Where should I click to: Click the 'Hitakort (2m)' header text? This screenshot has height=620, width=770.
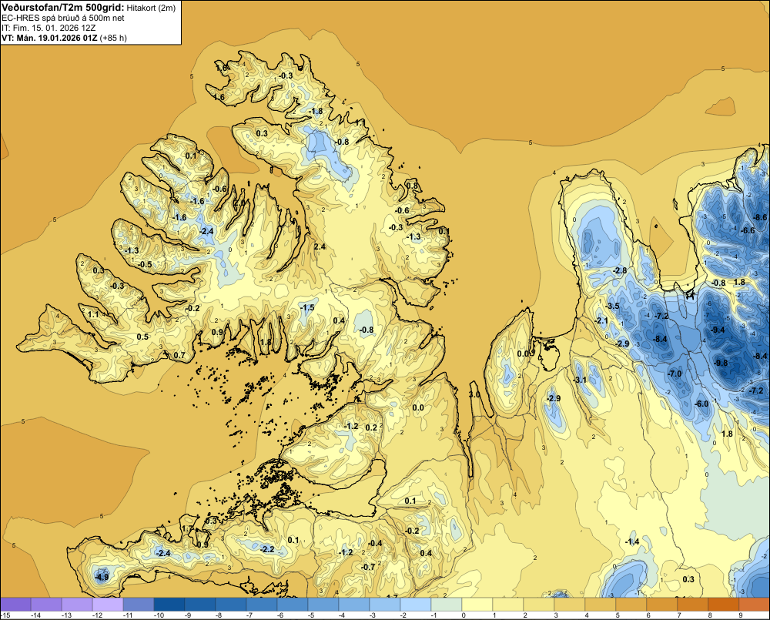tap(151, 8)
